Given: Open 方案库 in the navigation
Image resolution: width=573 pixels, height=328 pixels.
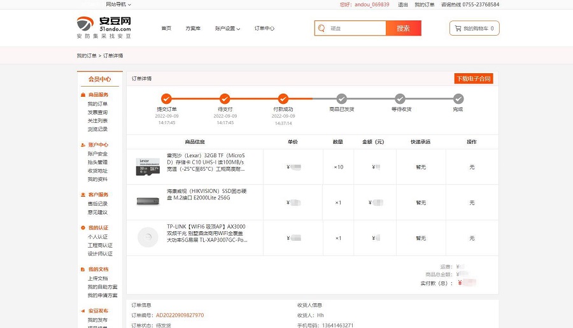Looking at the screenshot, I should pos(193,28).
